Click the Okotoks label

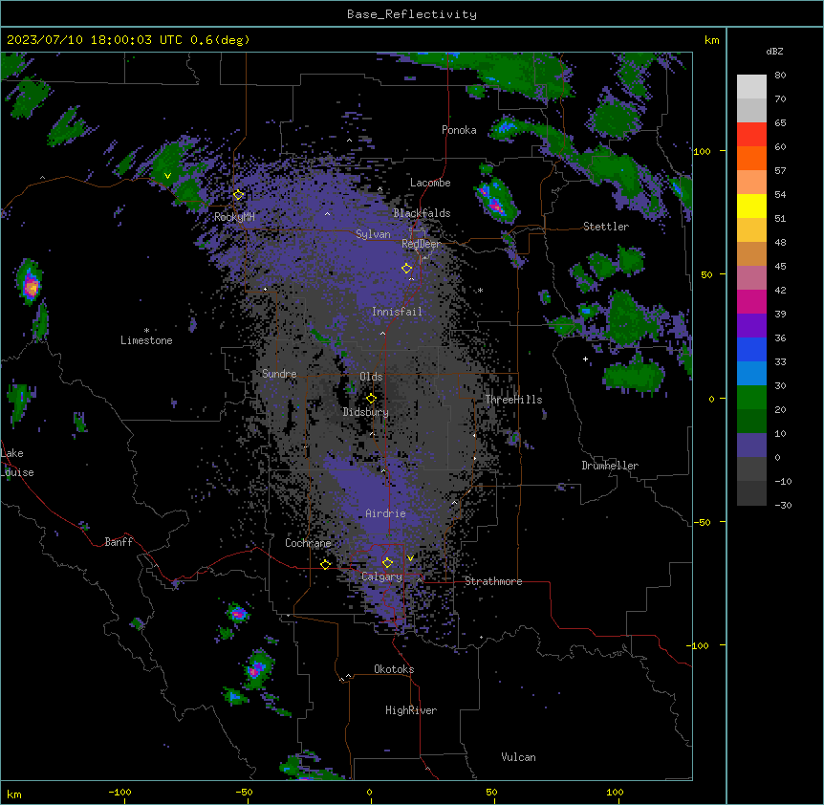tap(394, 669)
